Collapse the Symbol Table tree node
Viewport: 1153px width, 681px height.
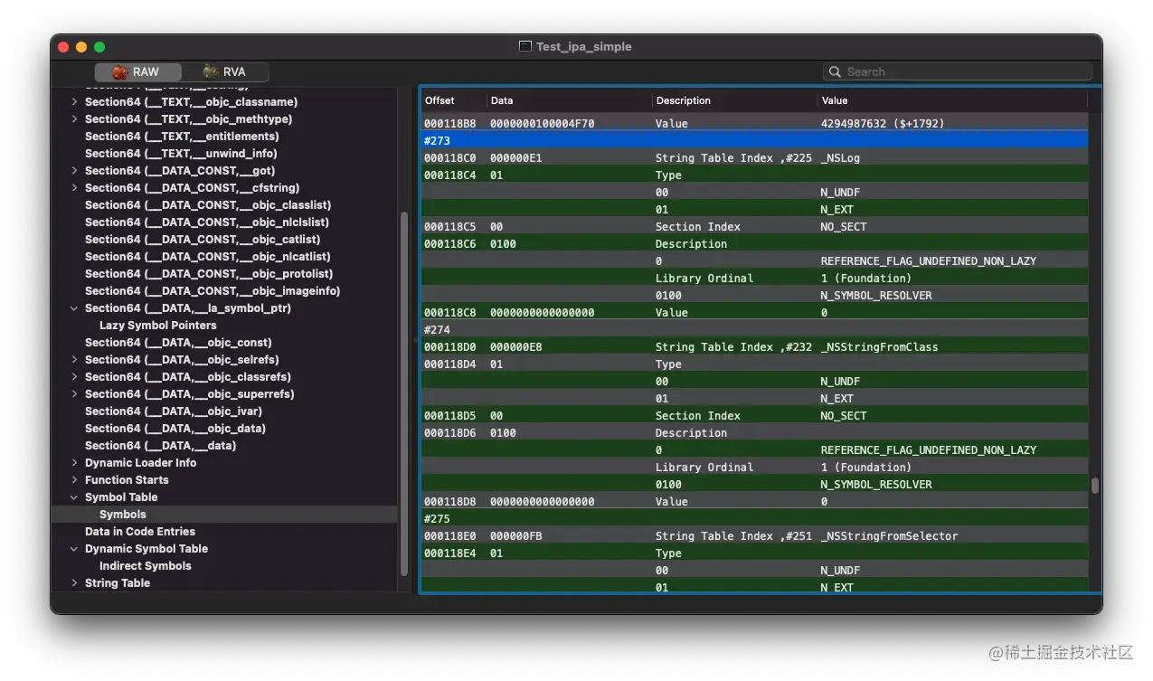point(74,497)
